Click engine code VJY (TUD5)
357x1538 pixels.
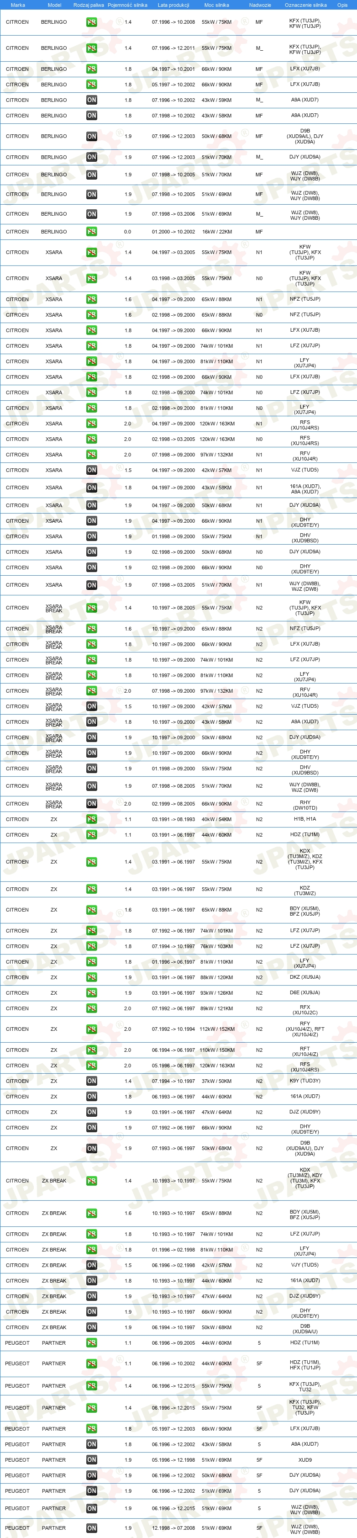305,1265
